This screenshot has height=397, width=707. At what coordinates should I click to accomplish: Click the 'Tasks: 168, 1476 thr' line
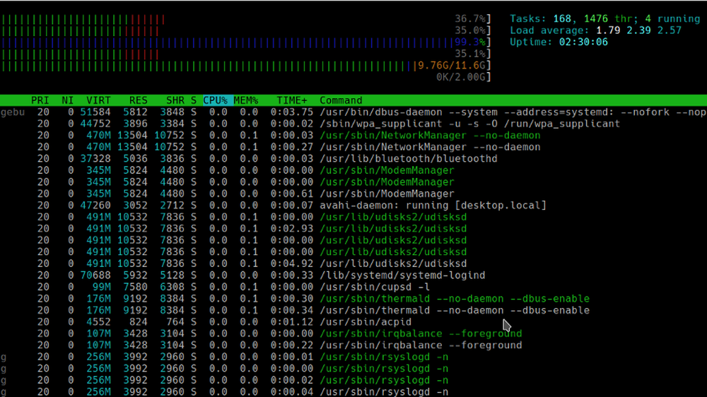[x=604, y=19]
